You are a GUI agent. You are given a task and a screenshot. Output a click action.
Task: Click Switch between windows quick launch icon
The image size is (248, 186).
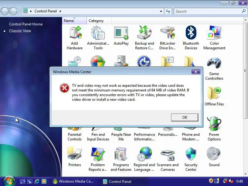[30, 181]
